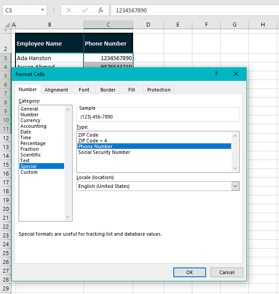Pick the Percentage category
The width and height of the screenshot is (279, 294).
(x=42, y=143)
